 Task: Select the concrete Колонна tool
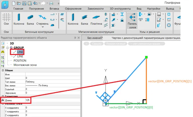[19, 19]
